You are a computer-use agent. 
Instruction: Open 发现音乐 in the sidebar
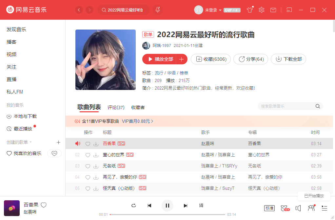coord(16,30)
